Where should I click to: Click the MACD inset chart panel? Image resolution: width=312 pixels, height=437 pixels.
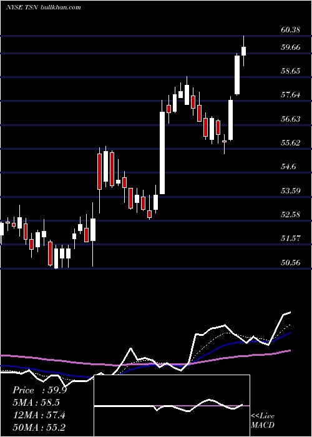pyautogui.click(x=172, y=406)
